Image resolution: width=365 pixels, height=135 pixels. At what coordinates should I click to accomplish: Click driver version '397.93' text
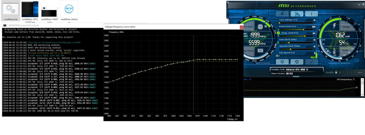(289, 73)
